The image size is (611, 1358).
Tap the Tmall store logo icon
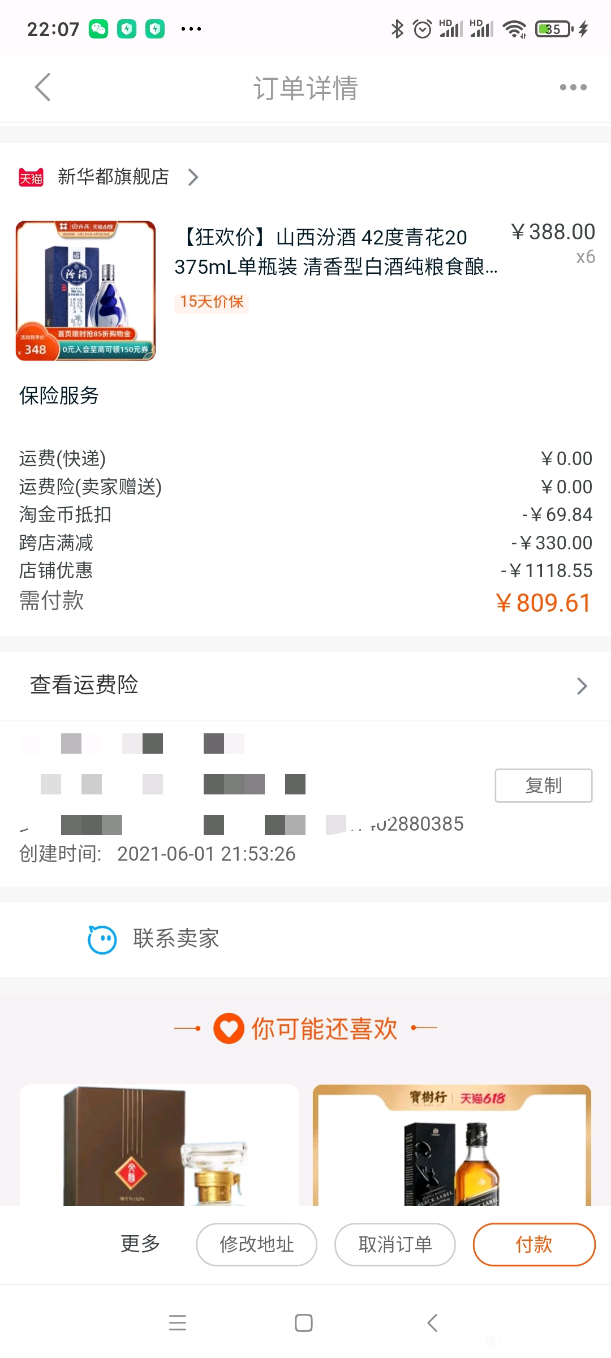pos(31,177)
